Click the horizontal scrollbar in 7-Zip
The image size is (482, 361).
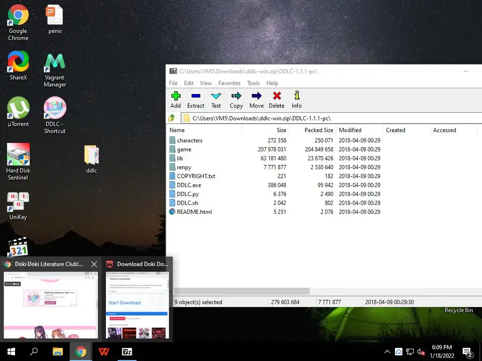click(242, 291)
